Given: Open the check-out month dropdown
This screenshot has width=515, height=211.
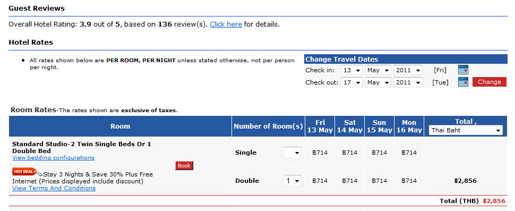Looking at the screenshot, I should tap(377, 82).
